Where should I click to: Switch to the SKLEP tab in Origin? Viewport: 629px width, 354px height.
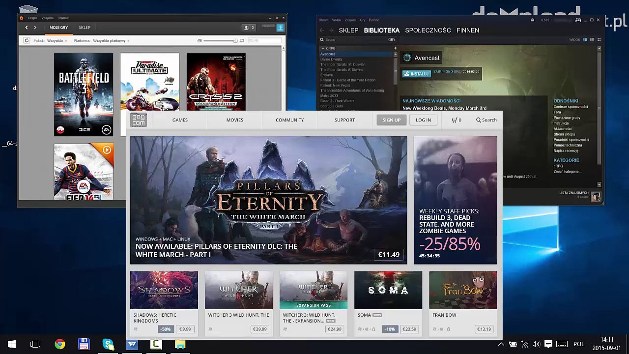(84, 28)
